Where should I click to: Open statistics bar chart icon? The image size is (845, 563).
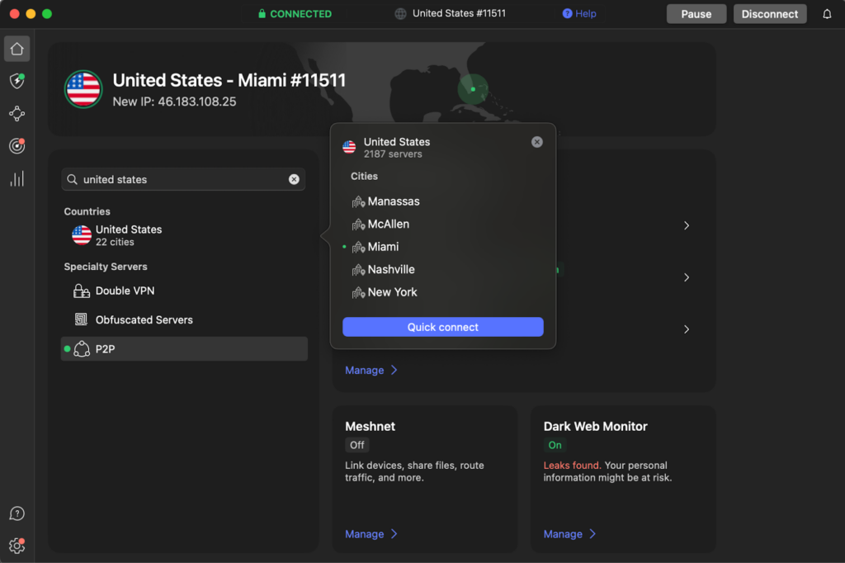(x=17, y=178)
